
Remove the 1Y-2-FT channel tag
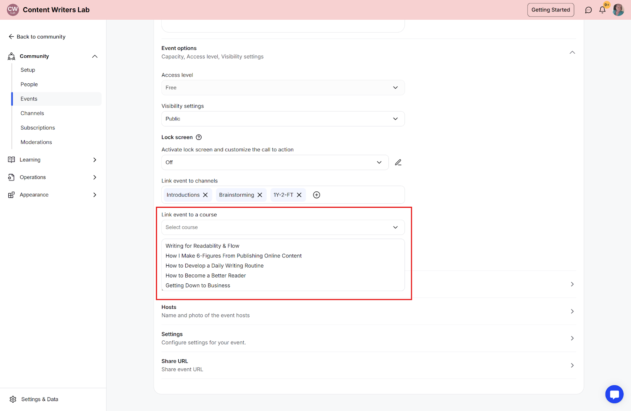click(x=299, y=195)
